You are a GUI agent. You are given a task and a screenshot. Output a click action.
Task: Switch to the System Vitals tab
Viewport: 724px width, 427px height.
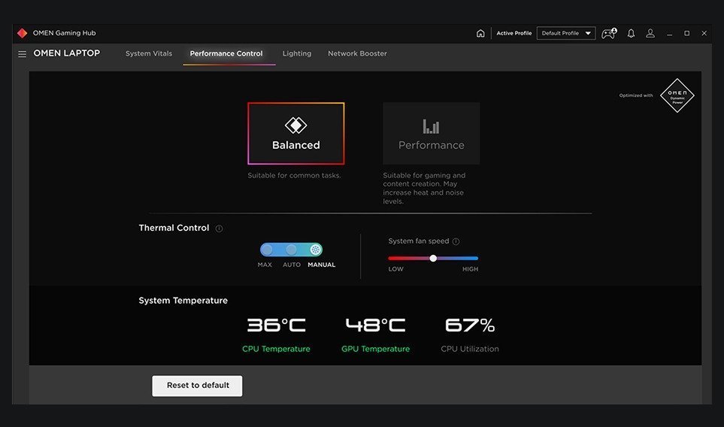pyautogui.click(x=149, y=53)
